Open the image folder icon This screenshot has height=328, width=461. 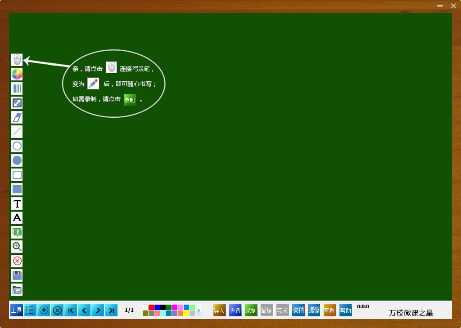(x=17, y=289)
